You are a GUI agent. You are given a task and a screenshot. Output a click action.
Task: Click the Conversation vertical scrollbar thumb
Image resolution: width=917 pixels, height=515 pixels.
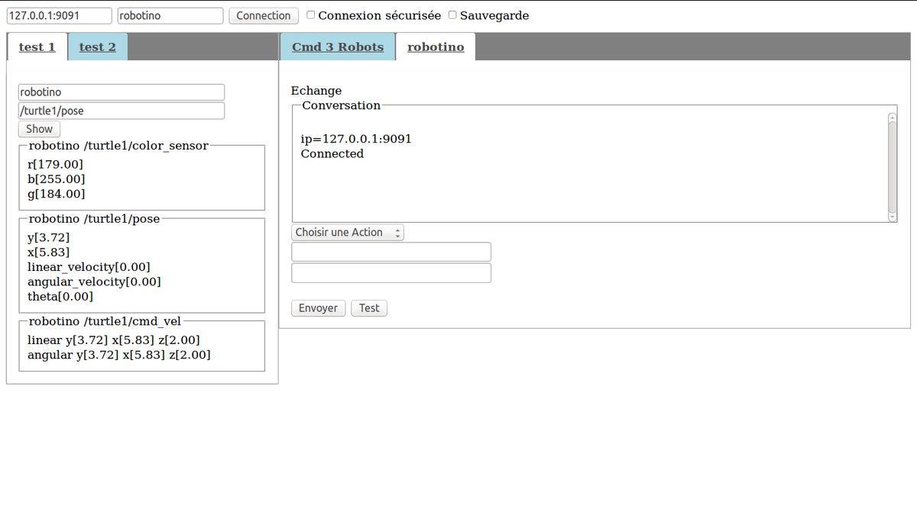click(x=892, y=166)
